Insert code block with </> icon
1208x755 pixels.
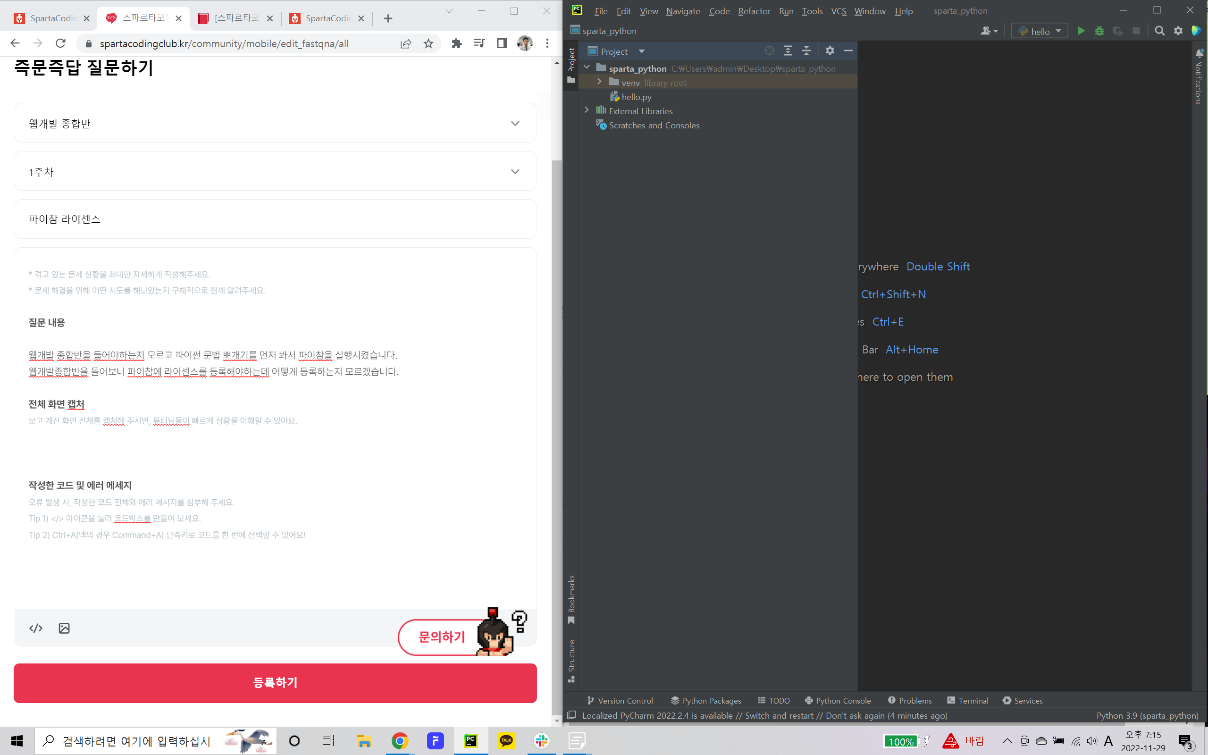click(x=36, y=628)
